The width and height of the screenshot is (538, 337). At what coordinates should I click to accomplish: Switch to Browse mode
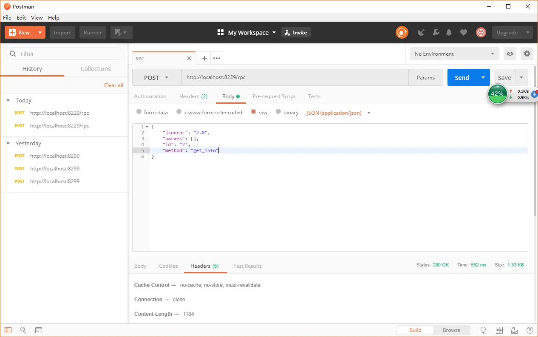[x=451, y=330]
